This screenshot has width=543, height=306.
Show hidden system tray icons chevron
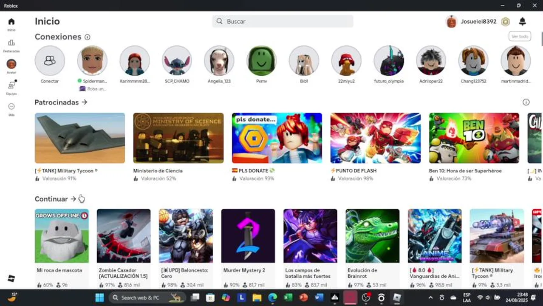click(x=430, y=297)
